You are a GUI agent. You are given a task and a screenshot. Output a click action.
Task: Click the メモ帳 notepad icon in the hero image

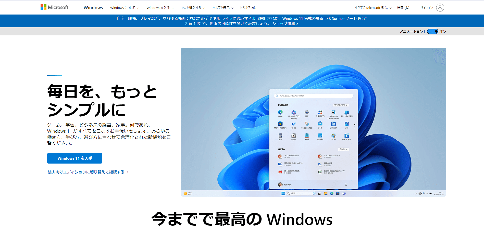coord(307,136)
